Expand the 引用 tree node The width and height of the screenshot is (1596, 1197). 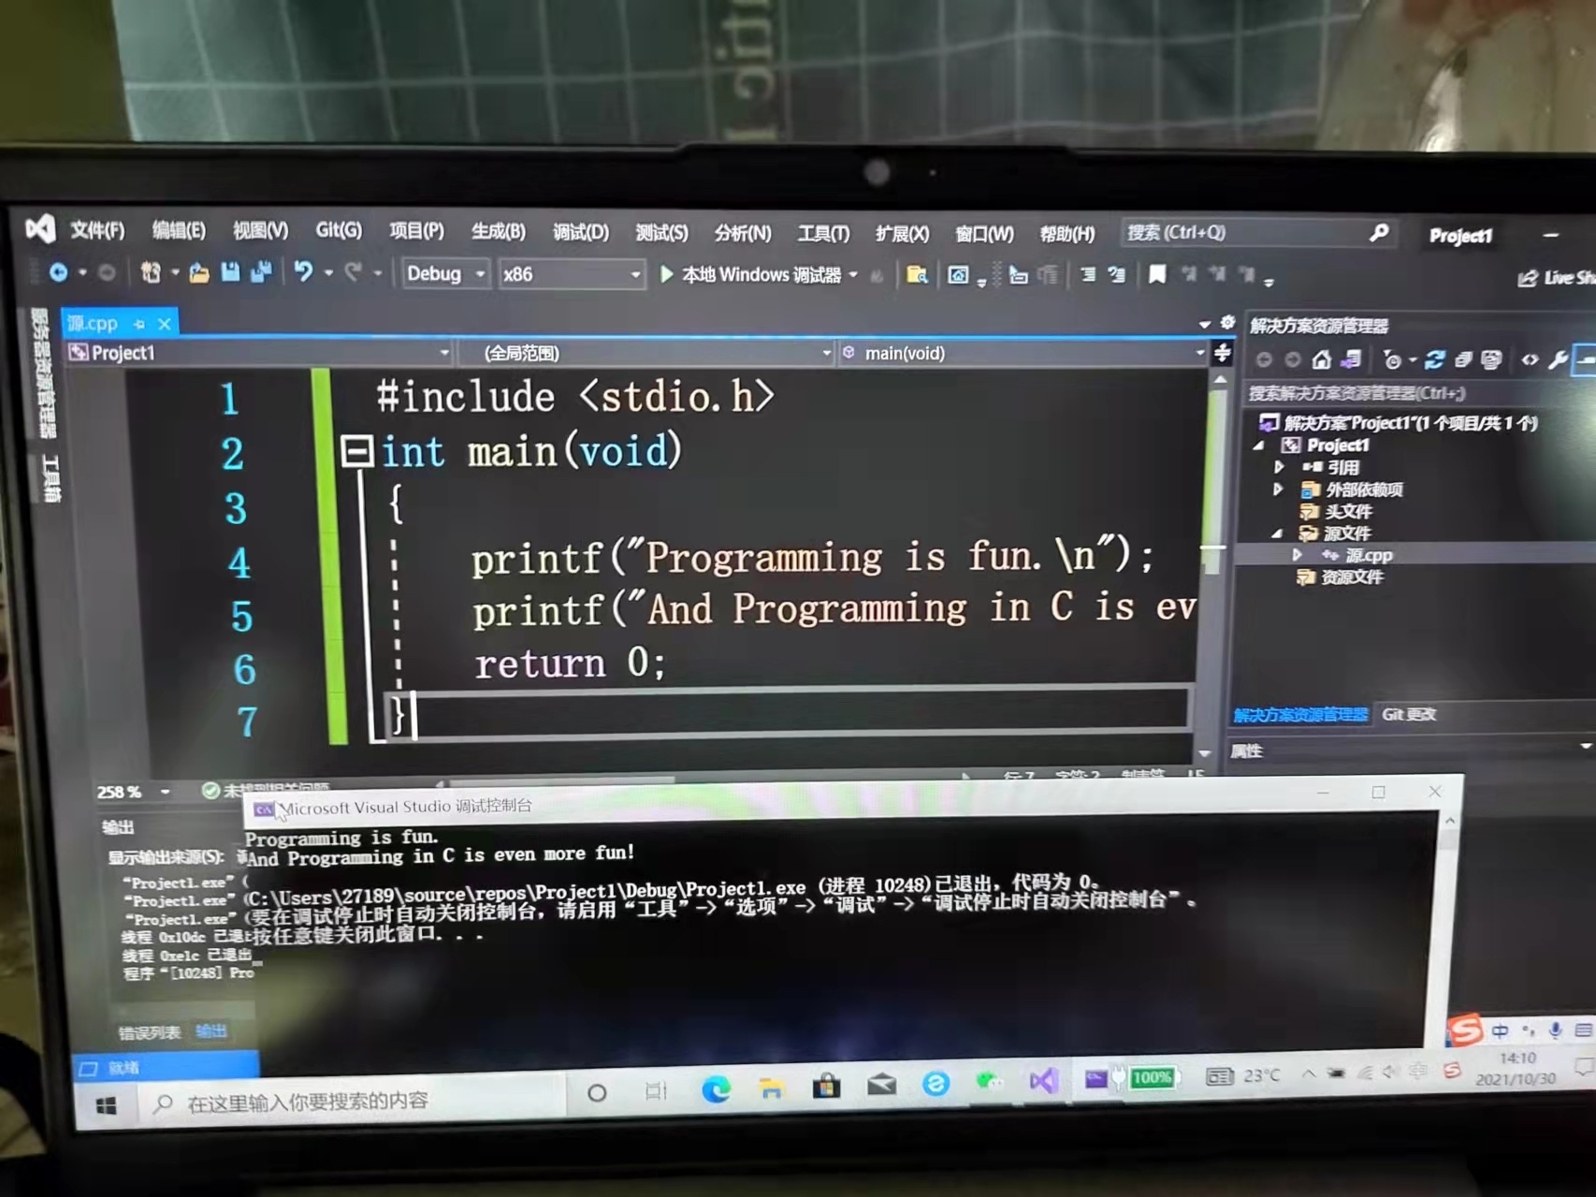pos(1279,467)
